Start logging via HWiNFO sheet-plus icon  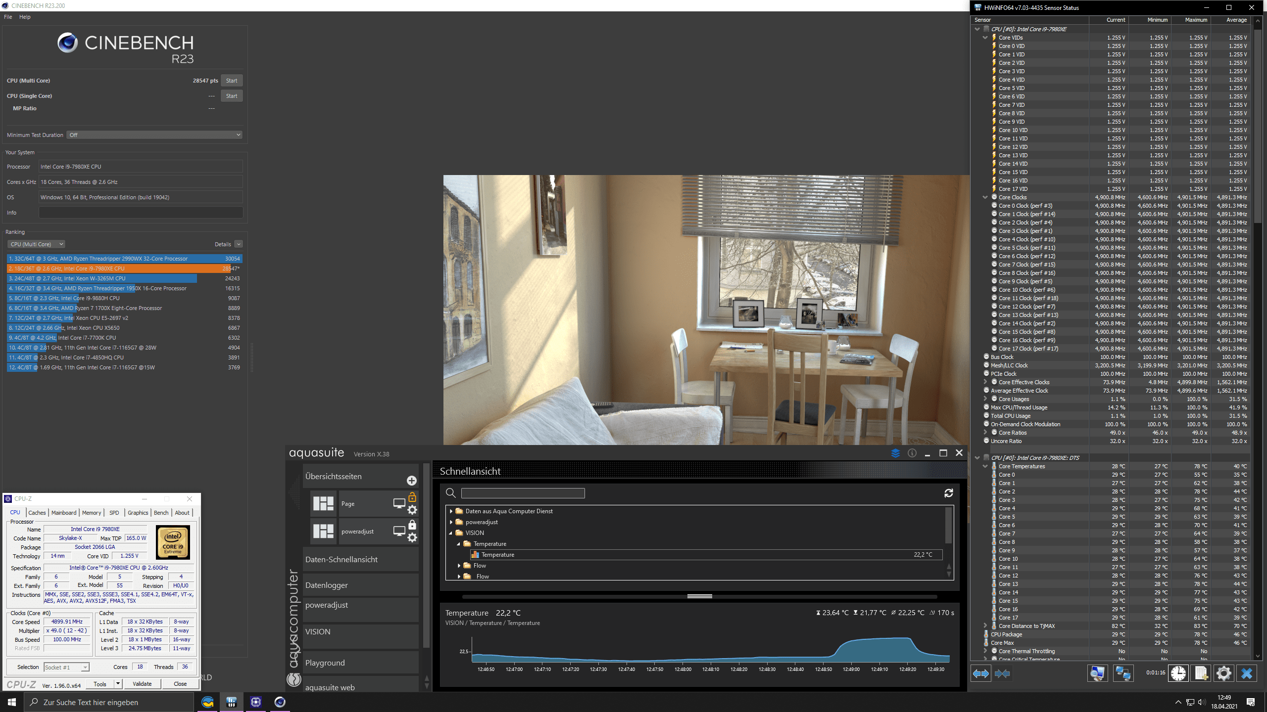(x=1201, y=673)
